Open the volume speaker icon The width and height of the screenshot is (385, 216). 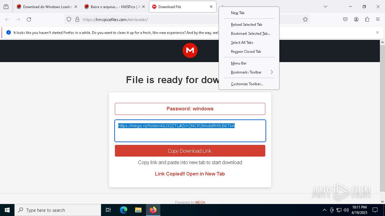coord(346,210)
